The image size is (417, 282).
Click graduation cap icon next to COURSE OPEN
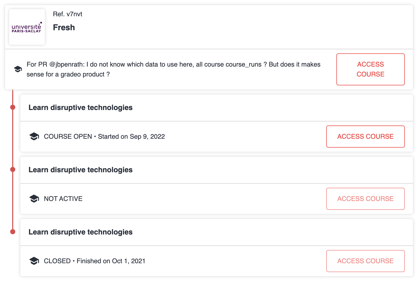(x=34, y=136)
